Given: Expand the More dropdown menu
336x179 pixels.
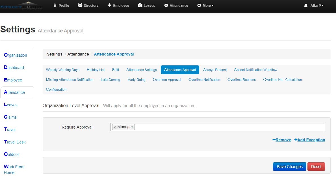Looking at the screenshot, I should [x=205, y=5].
